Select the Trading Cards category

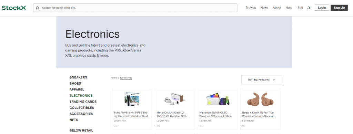(83, 102)
